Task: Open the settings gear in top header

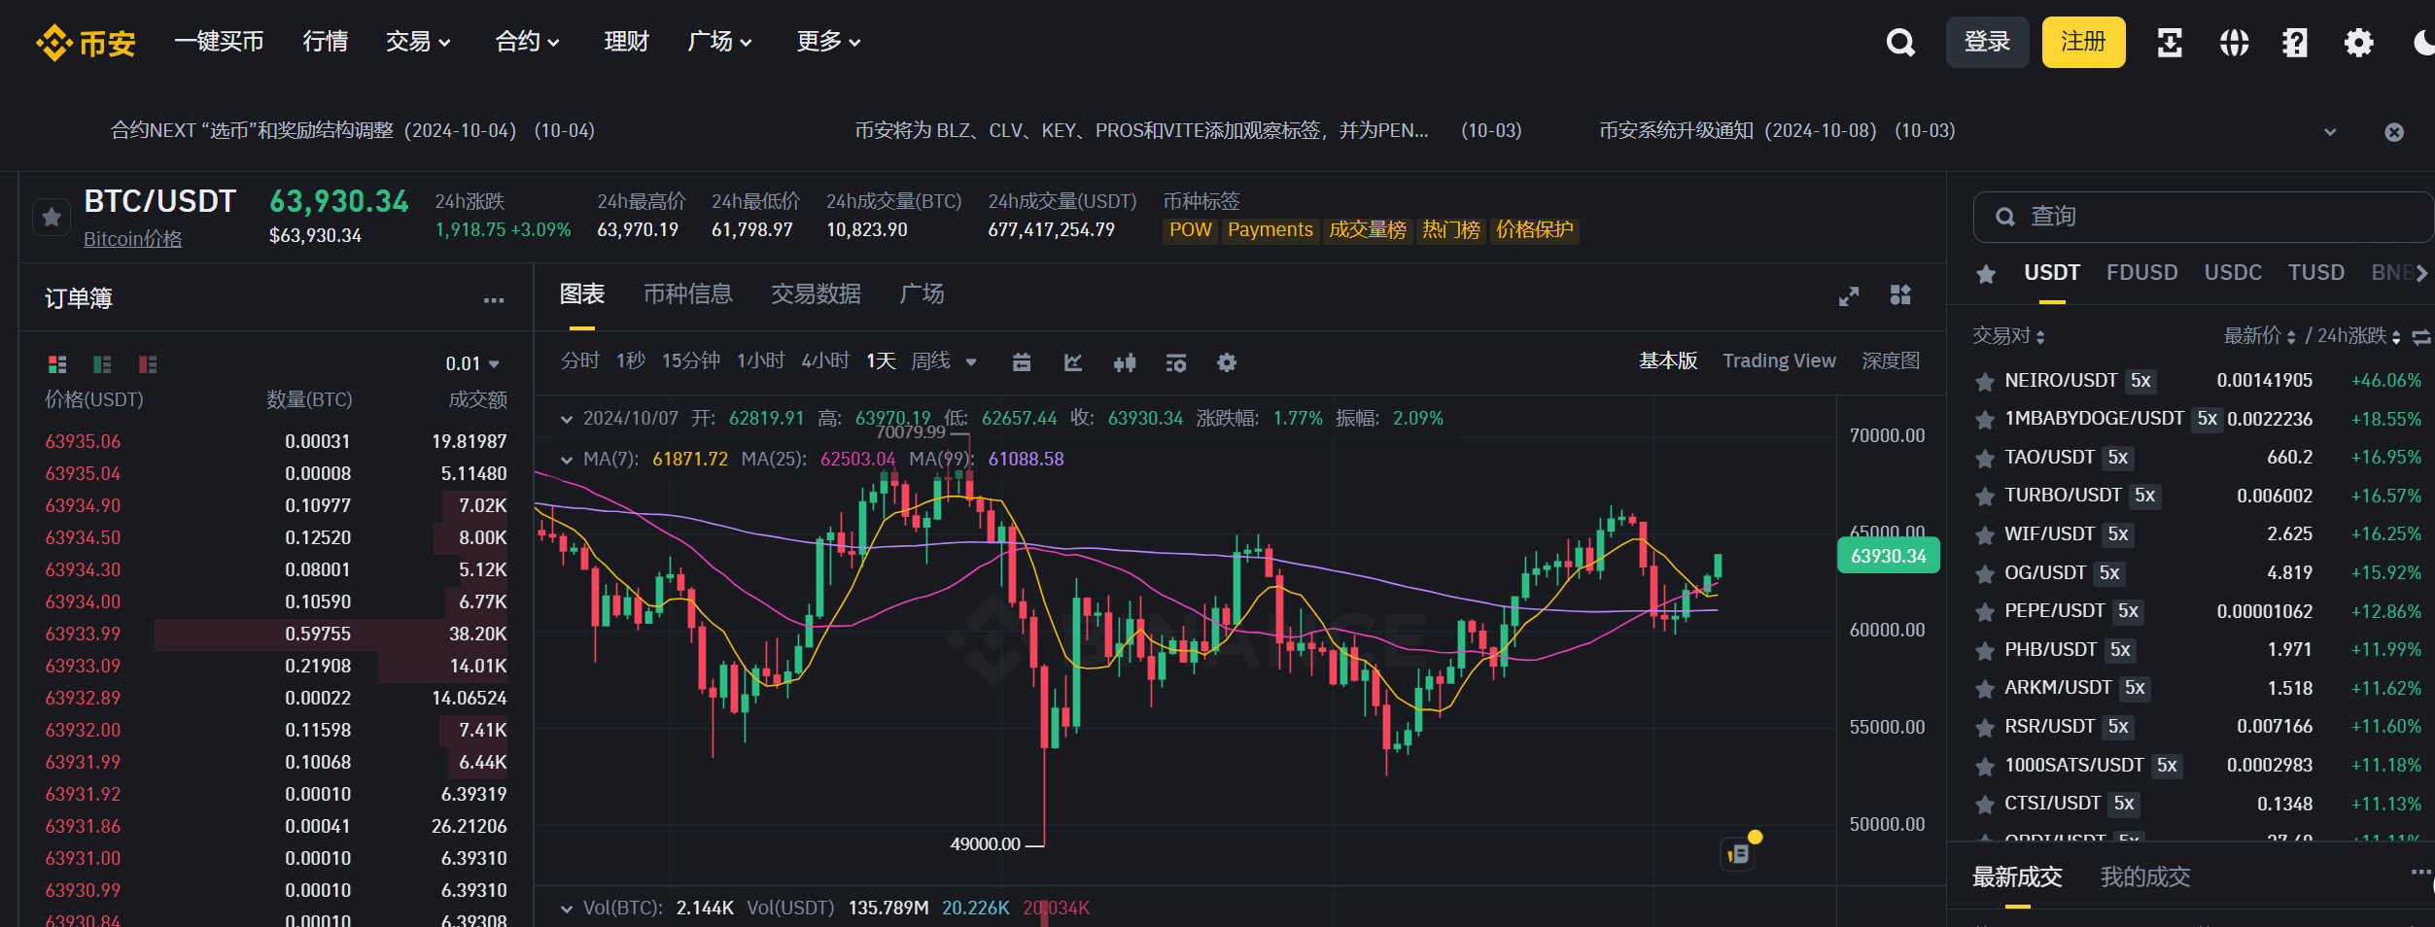Action: click(x=2359, y=43)
